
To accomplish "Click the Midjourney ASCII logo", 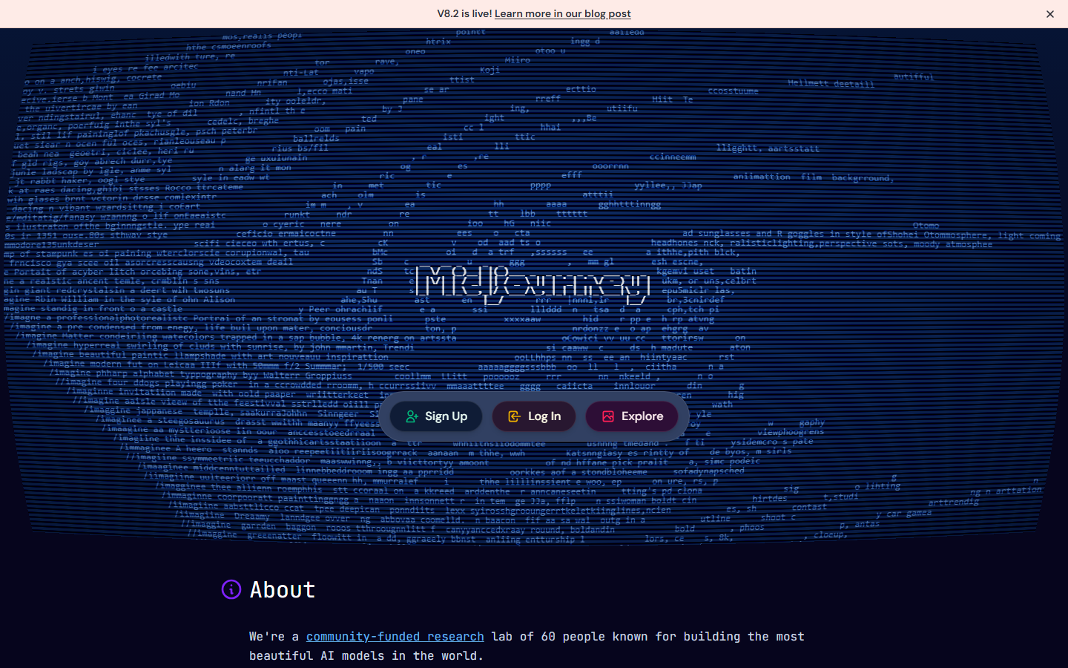I will (532, 285).
